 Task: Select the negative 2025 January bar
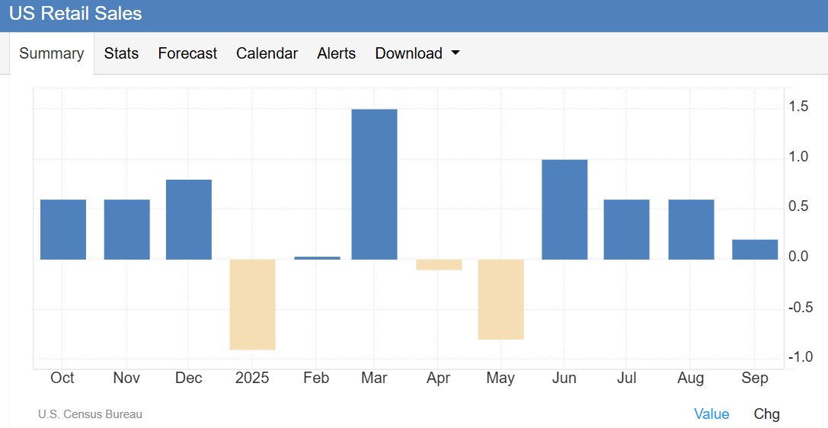pos(252,304)
